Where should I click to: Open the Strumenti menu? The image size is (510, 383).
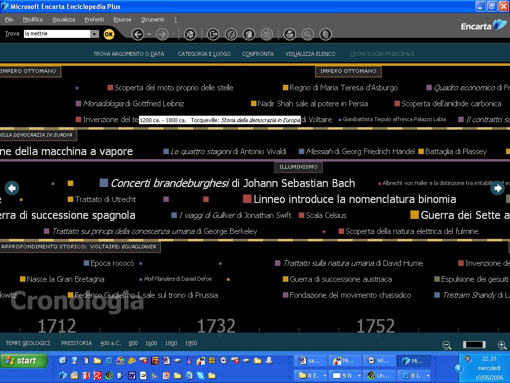(152, 19)
